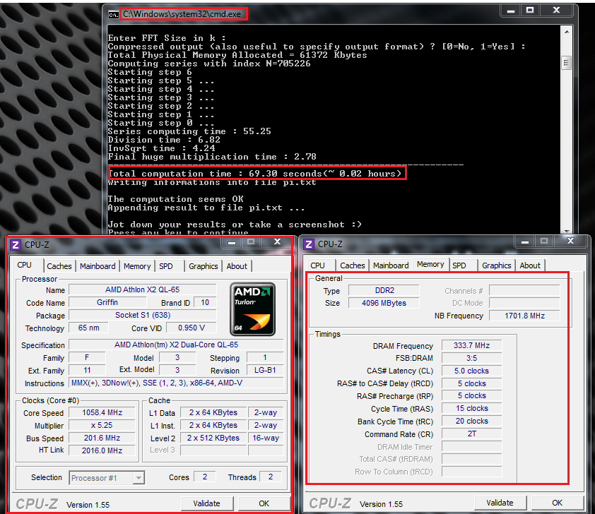Image resolution: width=595 pixels, height=514 pixels.
Task: Click the '0.950 V' Core VID value
Action: click(192, 328)
